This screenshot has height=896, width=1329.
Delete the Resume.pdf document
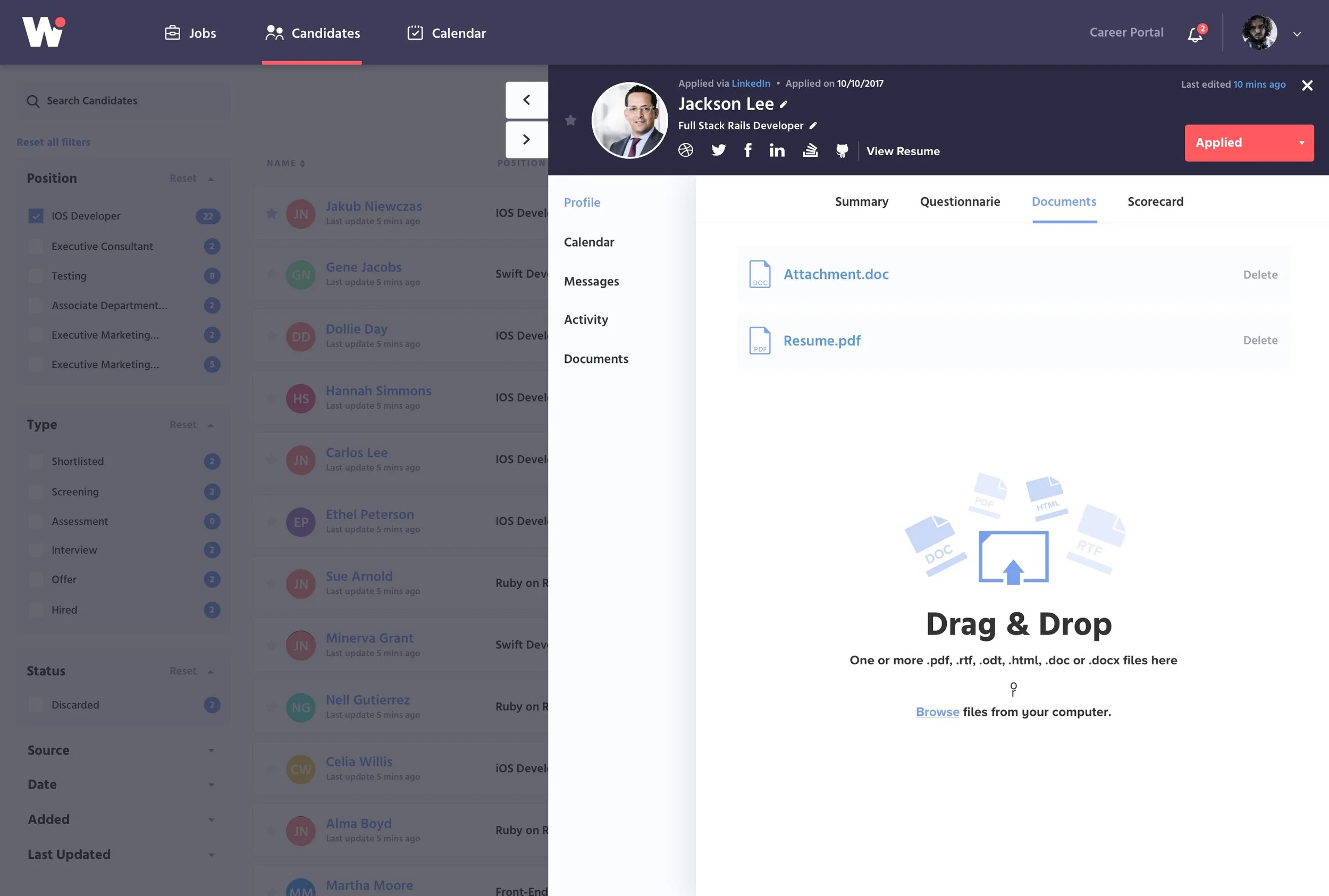(1260, 340)
